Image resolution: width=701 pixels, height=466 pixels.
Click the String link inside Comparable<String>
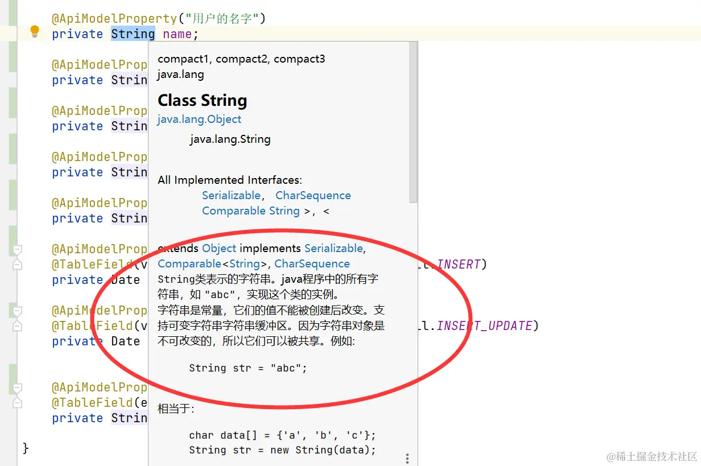(245, 263)
